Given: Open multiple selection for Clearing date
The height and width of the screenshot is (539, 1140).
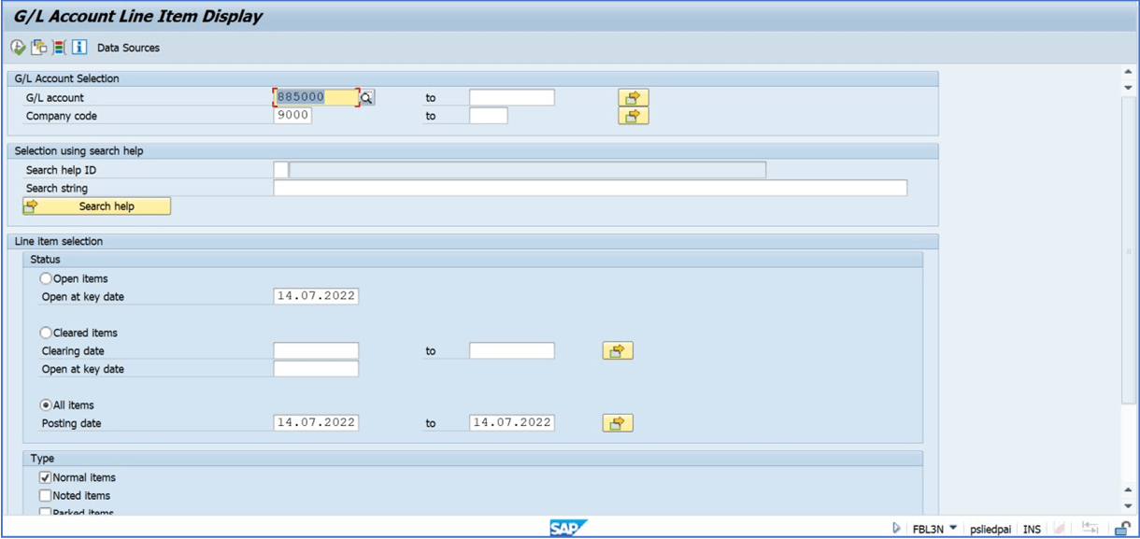Looking at the screenshot, I should [x=617, y=351].
